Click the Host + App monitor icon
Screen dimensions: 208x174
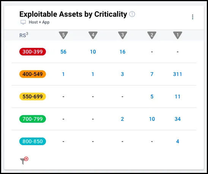coord(23,22)
